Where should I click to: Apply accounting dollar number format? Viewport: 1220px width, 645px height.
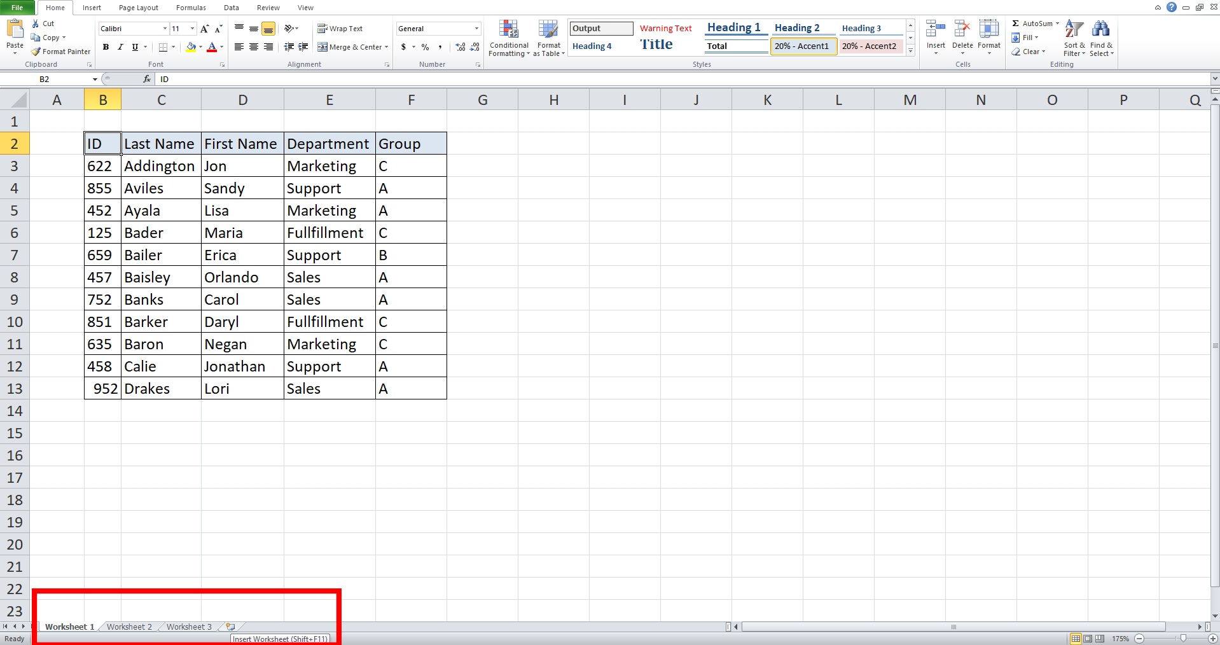tap(403, 47)
